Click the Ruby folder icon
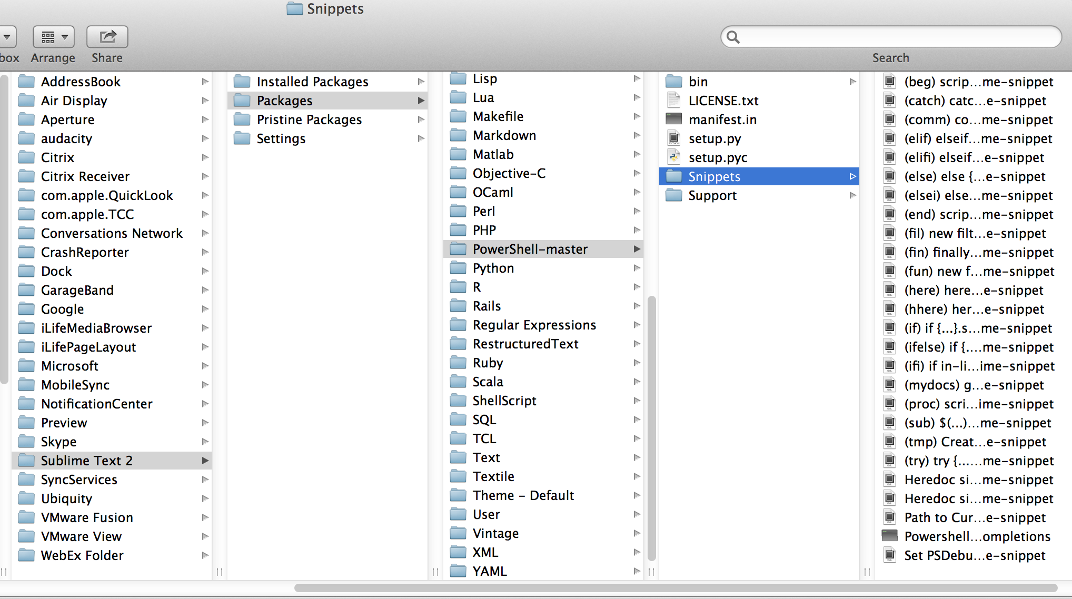Screen dimensions: 1072x599 pos(458,363)
